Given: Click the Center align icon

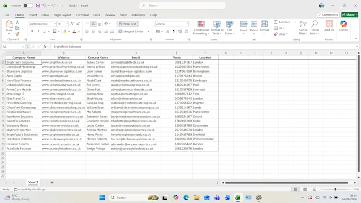Looking at the screenshot, I should (93, 31).
